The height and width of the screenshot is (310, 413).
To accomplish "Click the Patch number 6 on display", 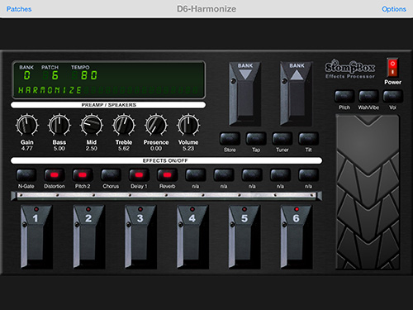I will point(55,75).
